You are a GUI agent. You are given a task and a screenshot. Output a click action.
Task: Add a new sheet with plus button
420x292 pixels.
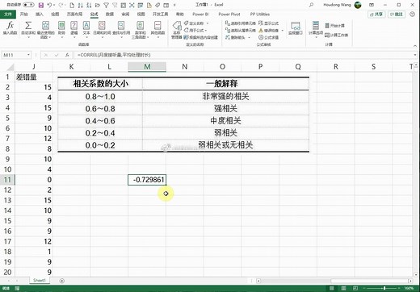coord(61,281)
